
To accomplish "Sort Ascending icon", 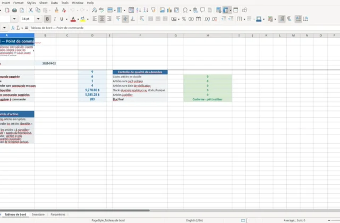I will (139, 10).
